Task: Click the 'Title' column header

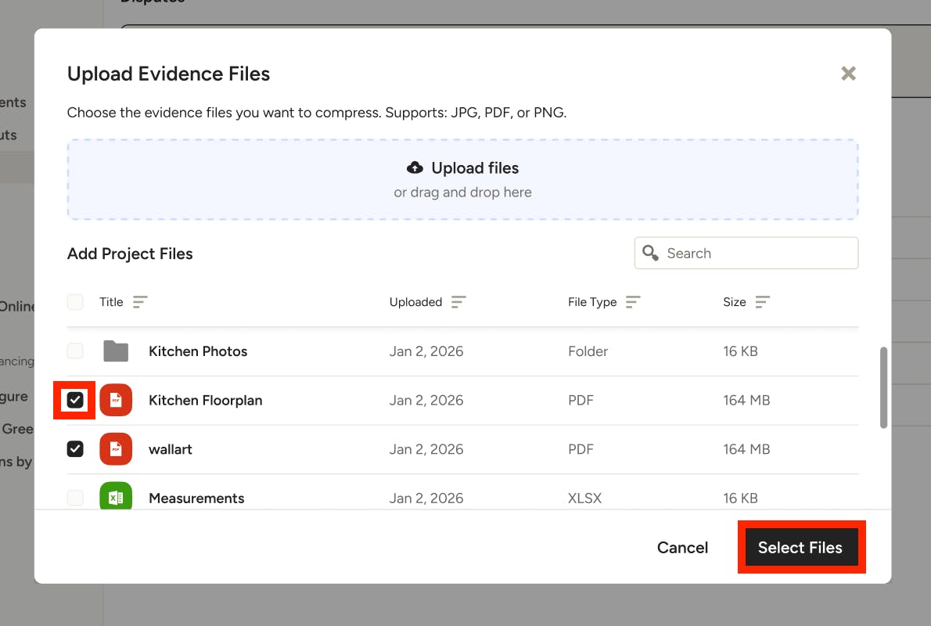Action: (x=111, y=302)
